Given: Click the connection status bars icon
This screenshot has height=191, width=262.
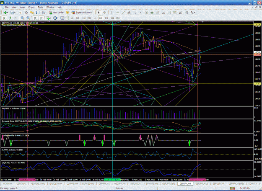Looking at the screenshot, I should click(232, 188).
